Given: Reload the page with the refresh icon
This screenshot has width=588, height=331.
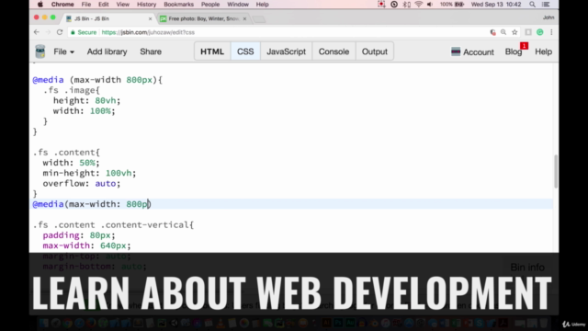Looking at the screenshot, I should pos(60,32).
